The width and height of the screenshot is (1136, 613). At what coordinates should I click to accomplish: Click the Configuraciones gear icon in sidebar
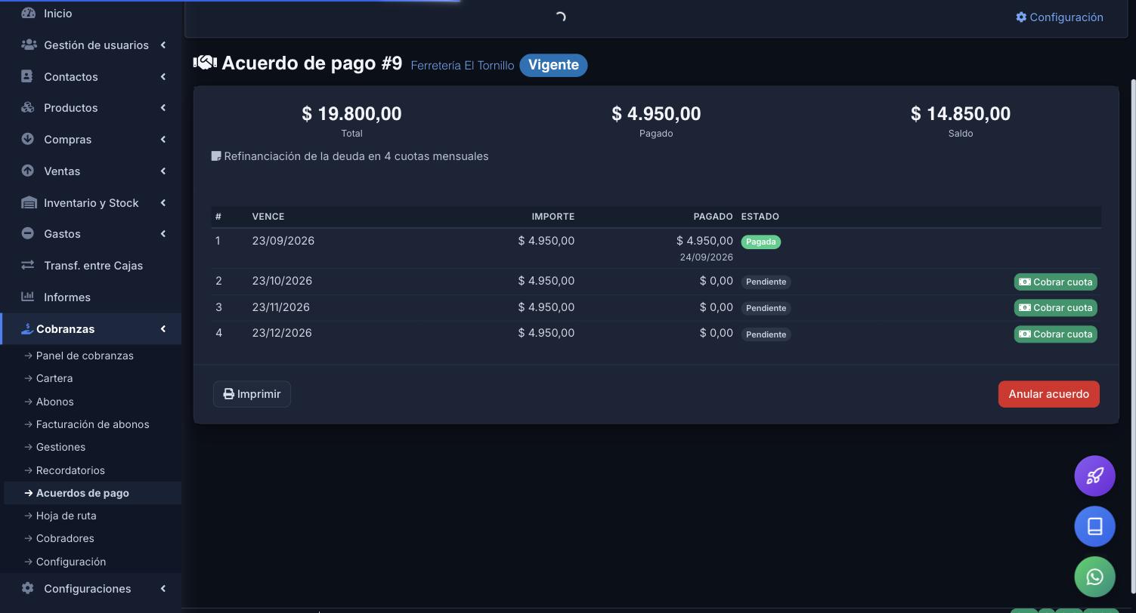coord(27,588)
